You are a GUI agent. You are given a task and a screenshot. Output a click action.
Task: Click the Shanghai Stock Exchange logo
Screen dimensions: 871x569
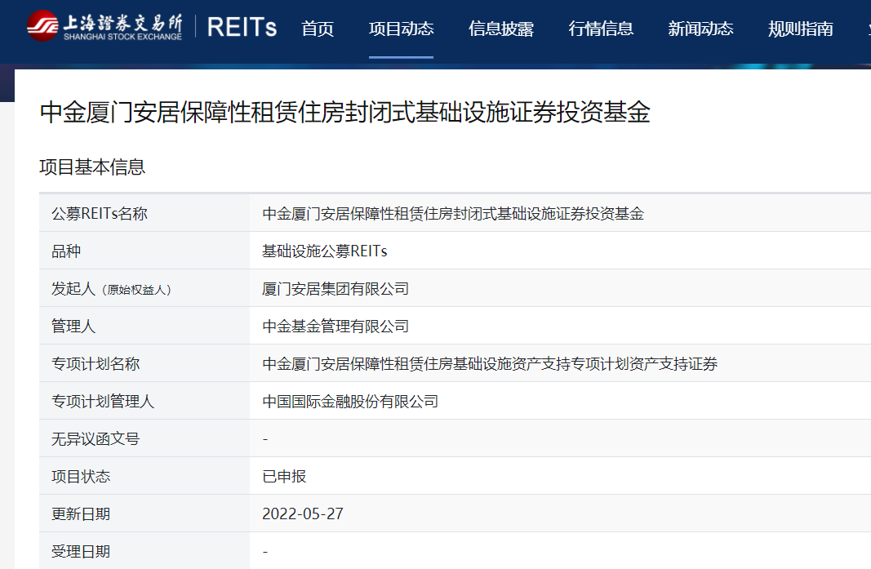[104, 26]
